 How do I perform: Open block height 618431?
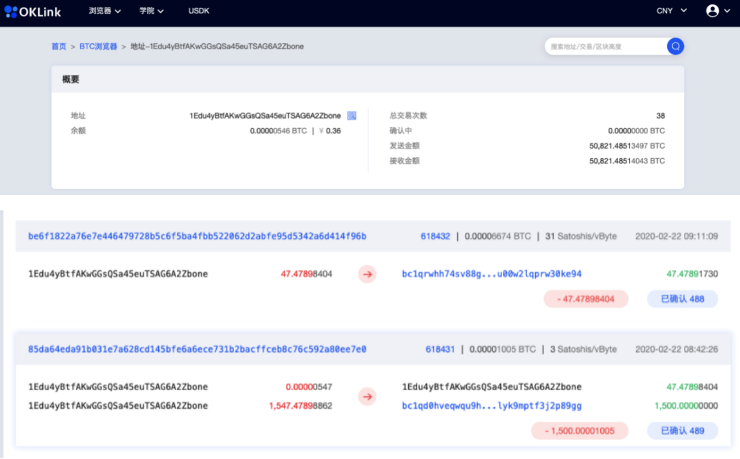tap(440, 349)
